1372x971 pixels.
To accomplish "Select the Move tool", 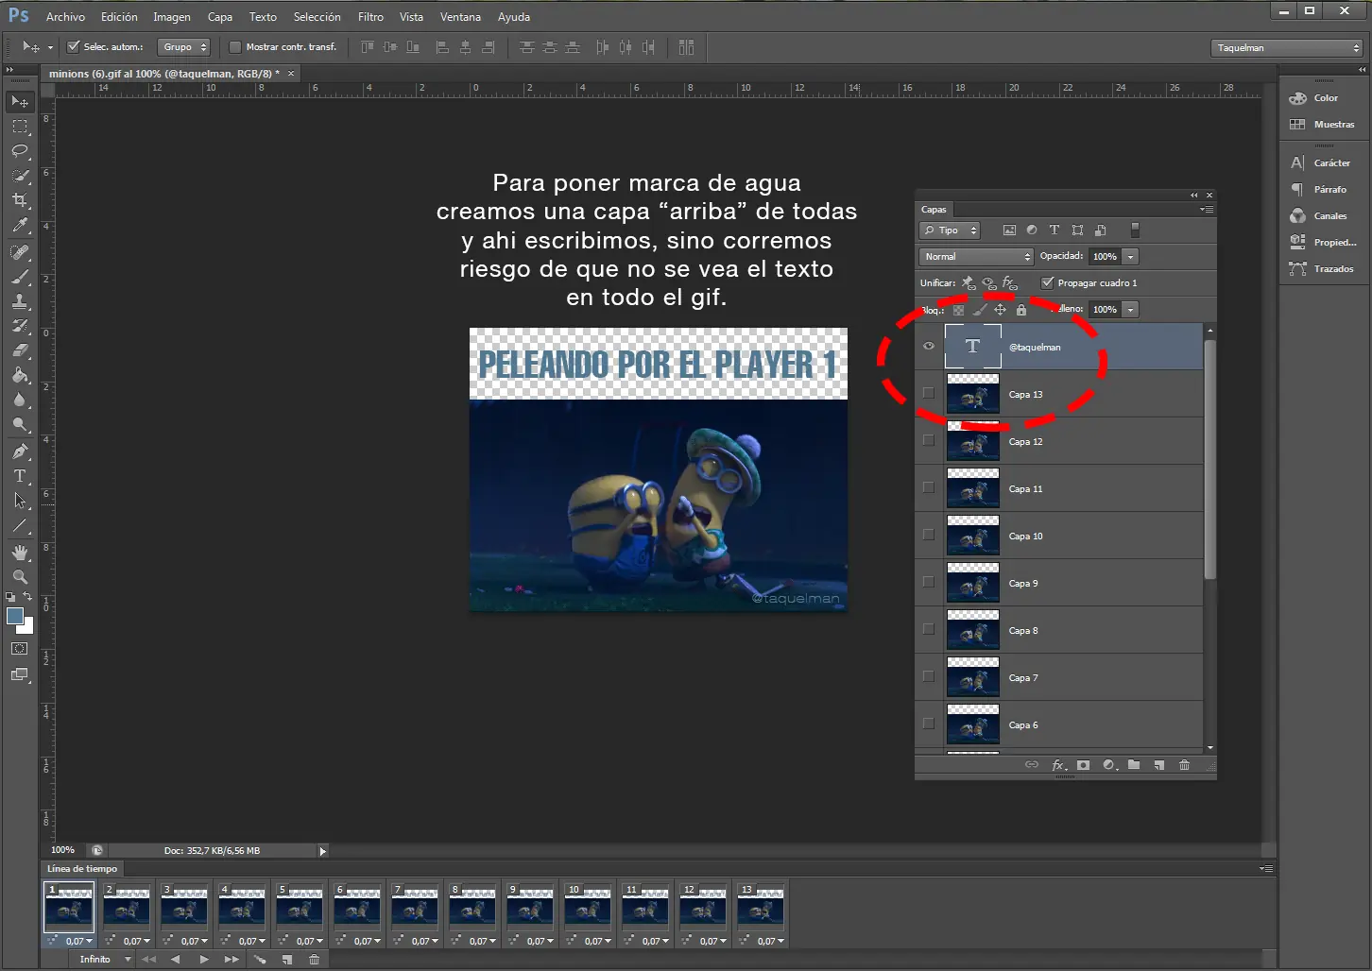I will 20,101.
